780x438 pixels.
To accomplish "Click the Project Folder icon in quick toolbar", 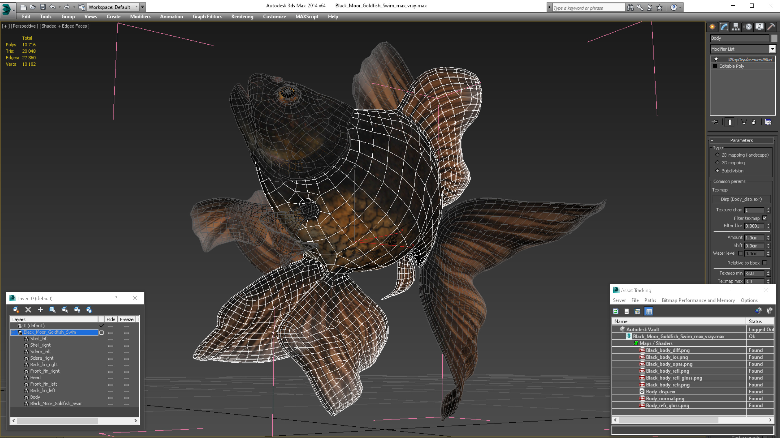I will (82, 7).
